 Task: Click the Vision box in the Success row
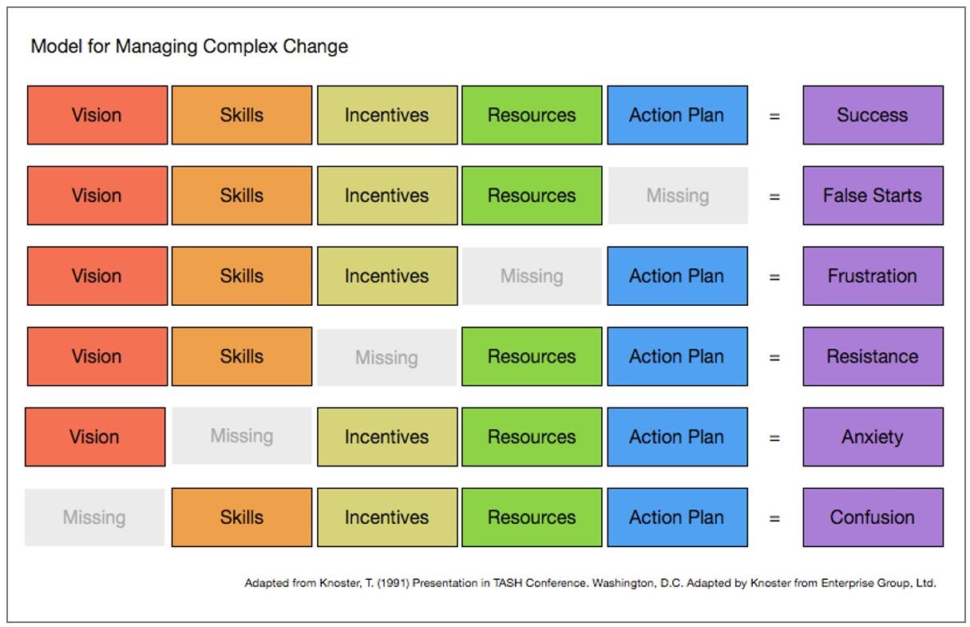97,115
